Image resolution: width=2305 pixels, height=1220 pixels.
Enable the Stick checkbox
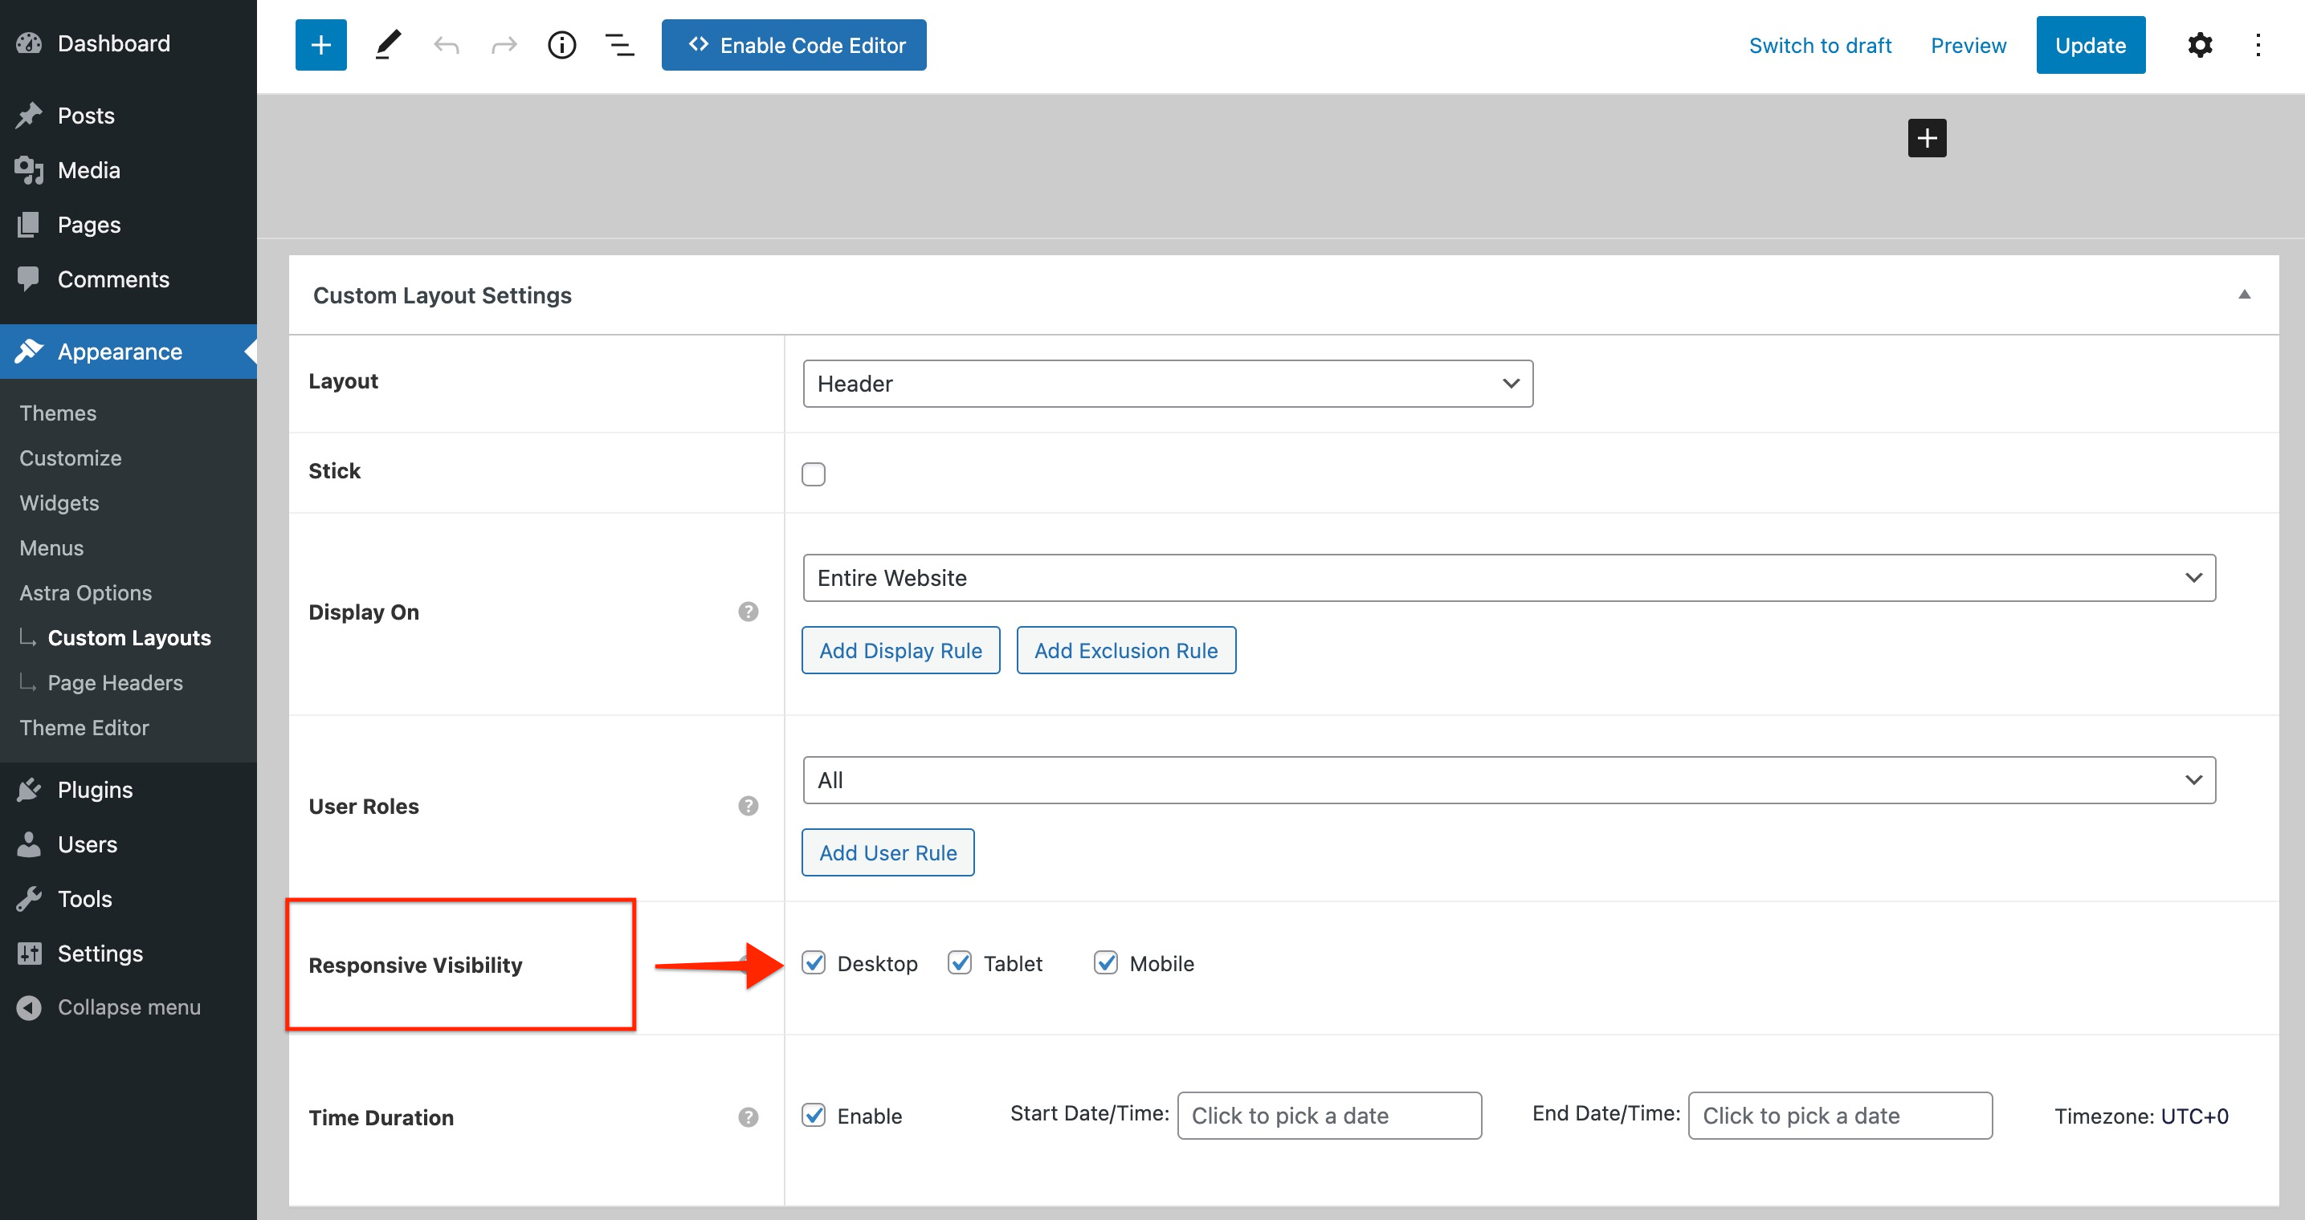pos(814,474)
